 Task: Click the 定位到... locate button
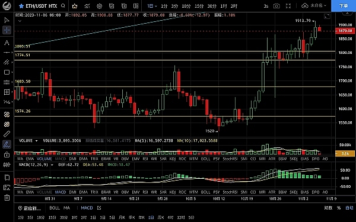pyautogui.click(x=30, y=208)
